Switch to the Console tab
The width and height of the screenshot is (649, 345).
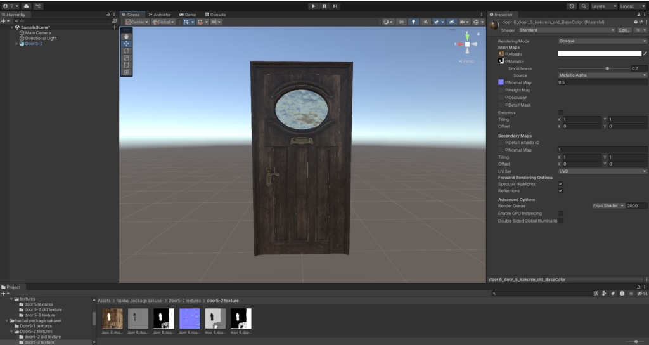click(x=215, y=15)
